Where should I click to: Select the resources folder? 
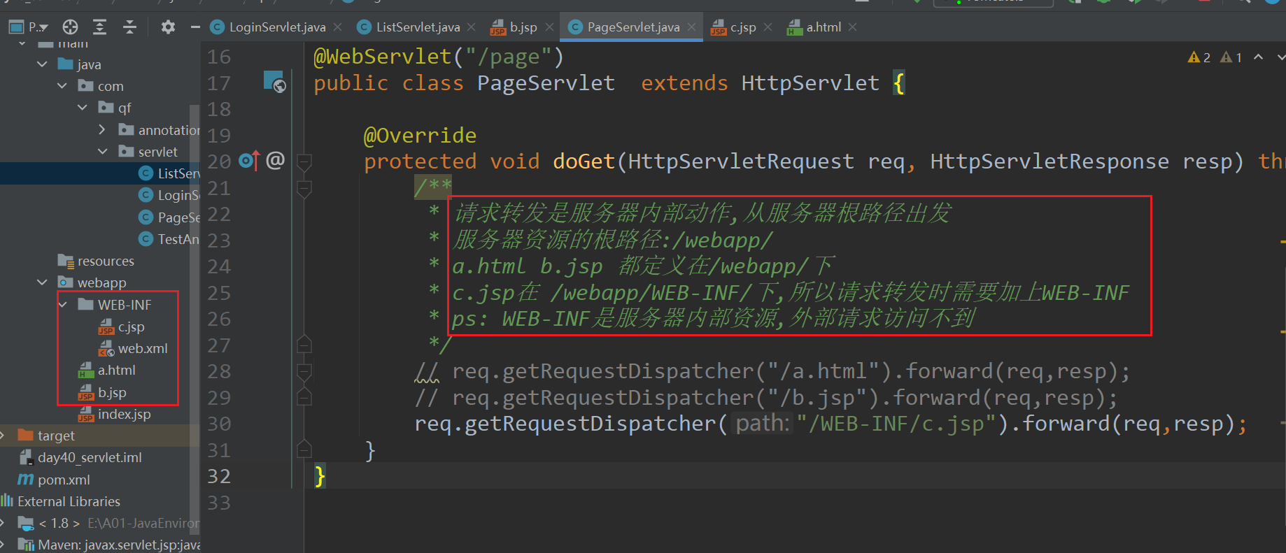point(96,261)
